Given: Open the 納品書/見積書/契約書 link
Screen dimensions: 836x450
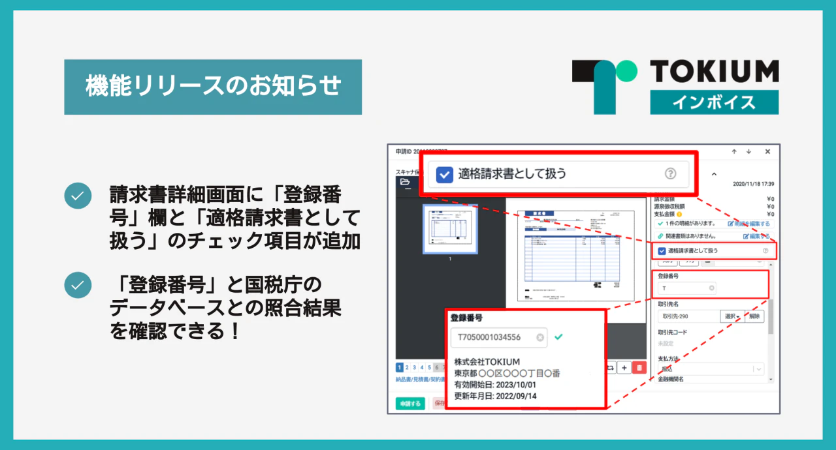Looking at the screenshot, I should pyautogui.click(x=420, y=380).
